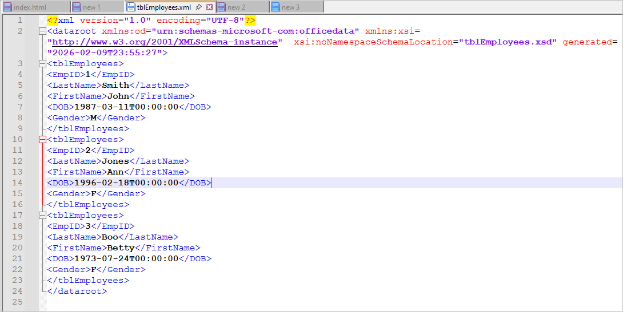Click line number 1 in the margin
Screen dimensions: 623x312
[x=20, y=20]
